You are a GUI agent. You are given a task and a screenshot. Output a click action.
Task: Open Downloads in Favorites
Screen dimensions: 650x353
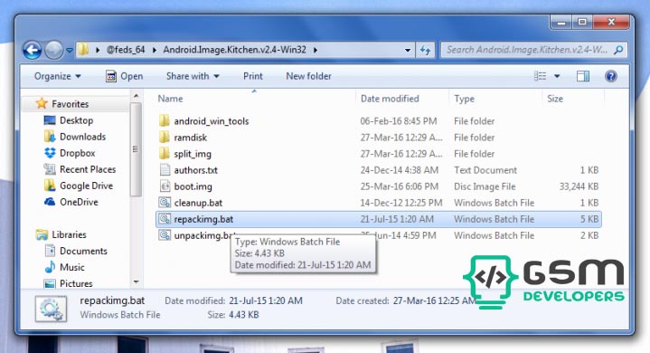82,137
